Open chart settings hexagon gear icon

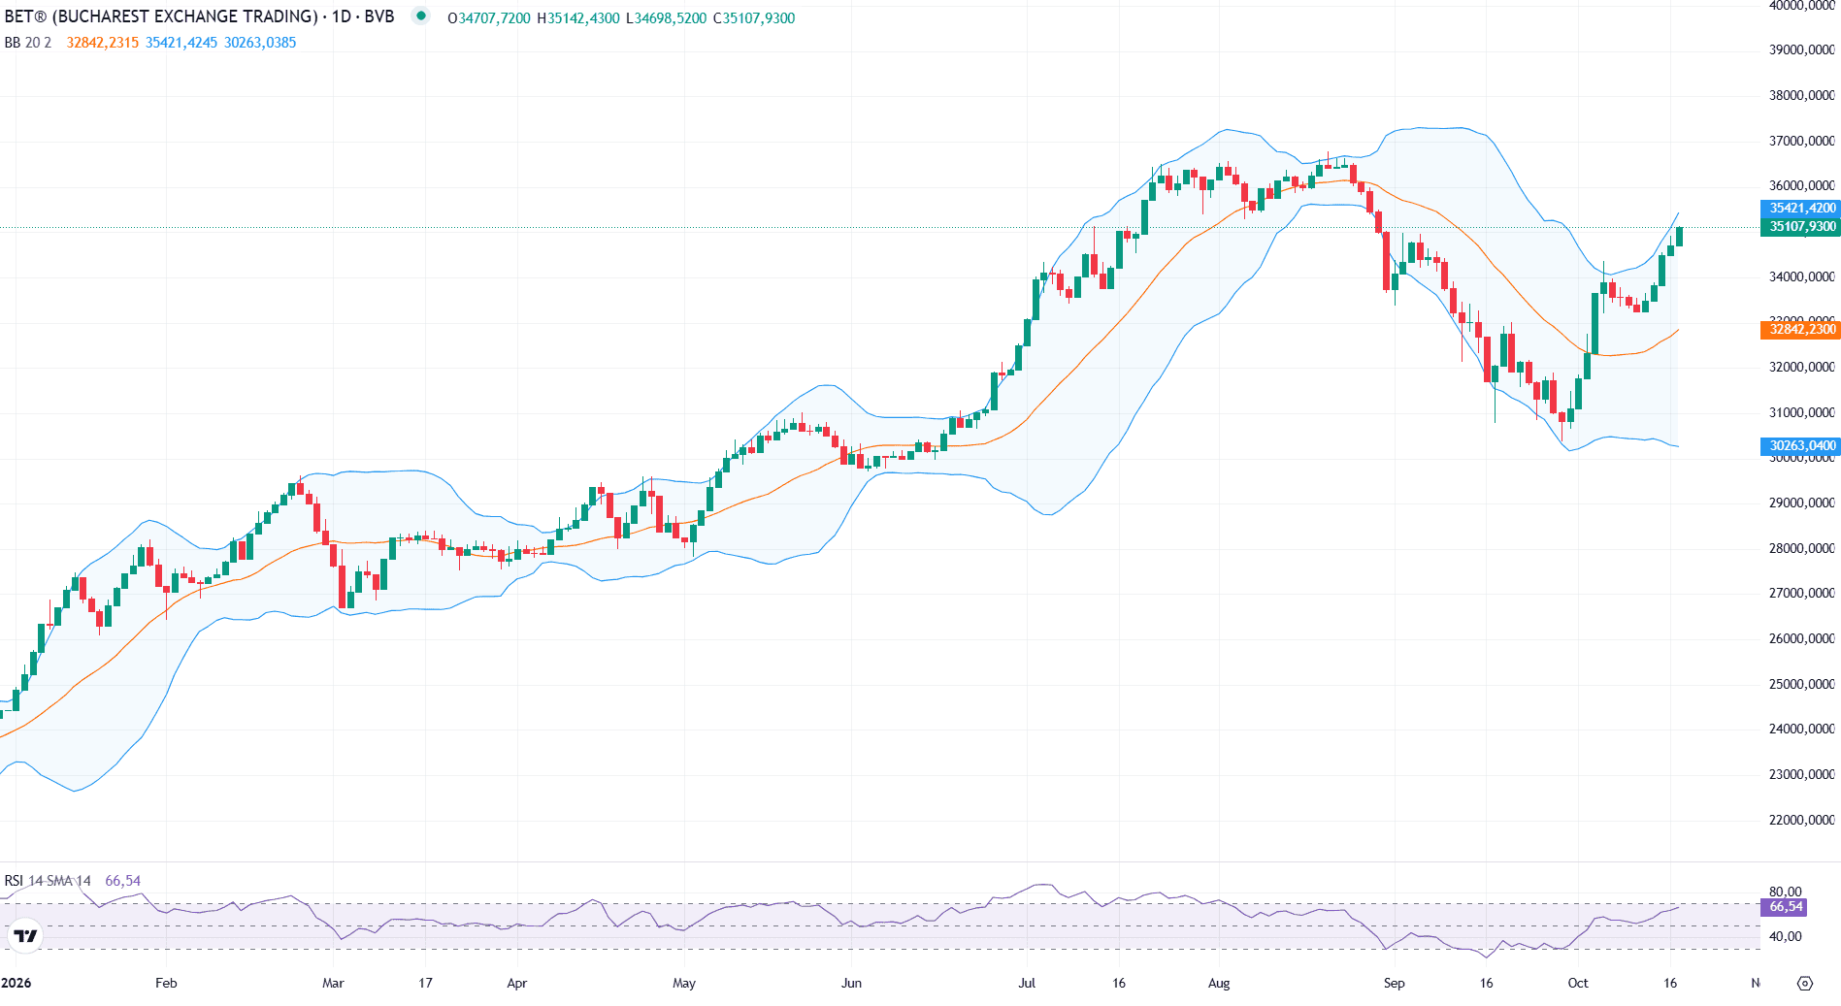[1804, 983]
